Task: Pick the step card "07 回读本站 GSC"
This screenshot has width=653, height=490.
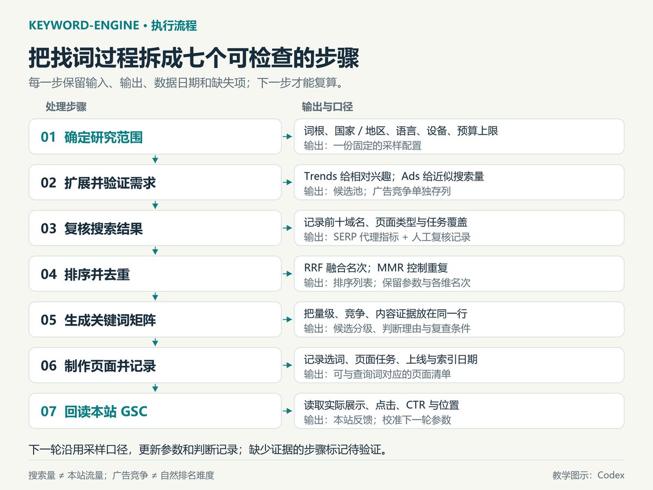Action: [x=155, y=411]
